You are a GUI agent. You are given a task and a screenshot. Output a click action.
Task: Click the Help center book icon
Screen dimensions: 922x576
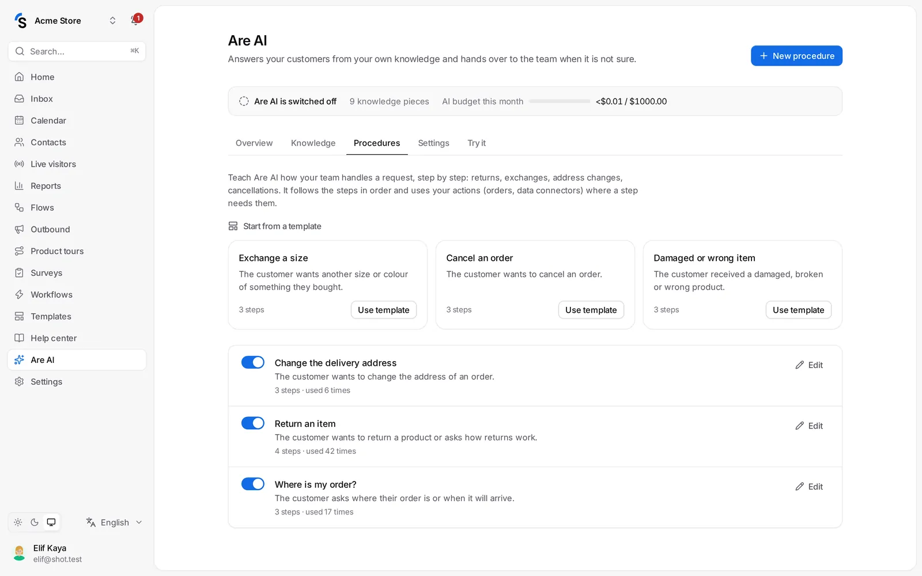pyautogui.click(x=19, y=338)
